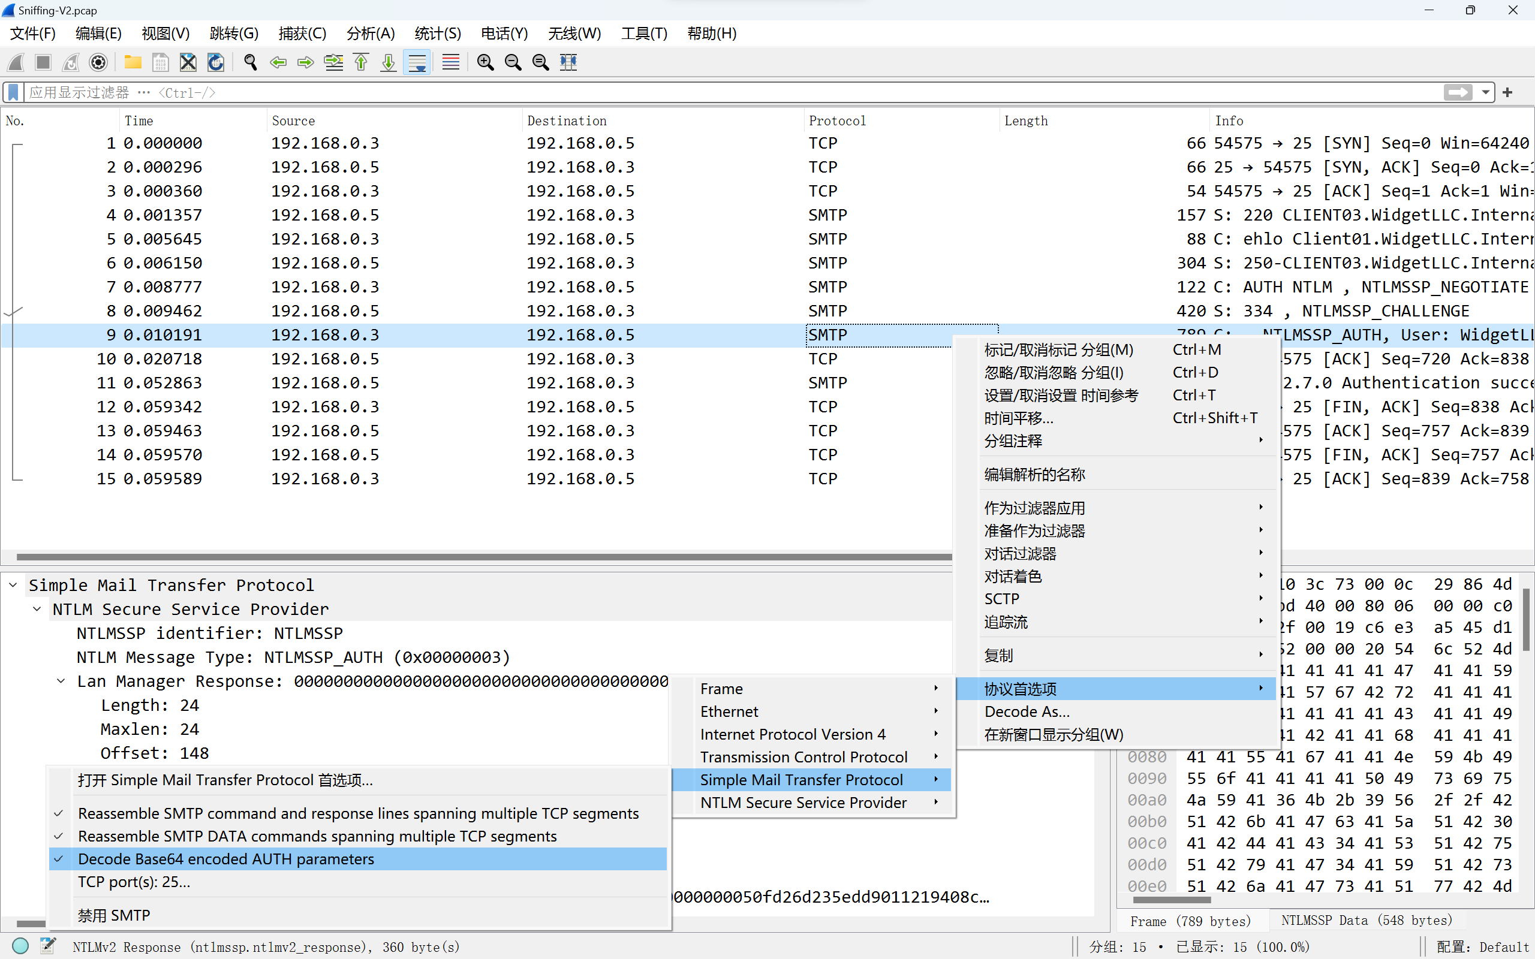Jump to the last packet icon
1535x959 pixels.
pyautogui.click(x=388, y=62)
